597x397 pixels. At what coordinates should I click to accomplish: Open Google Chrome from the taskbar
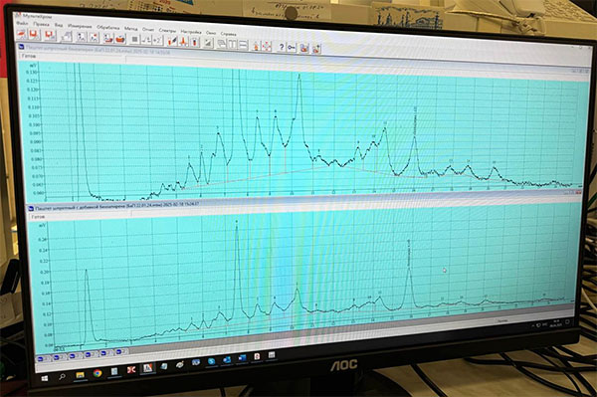point(98,373)
